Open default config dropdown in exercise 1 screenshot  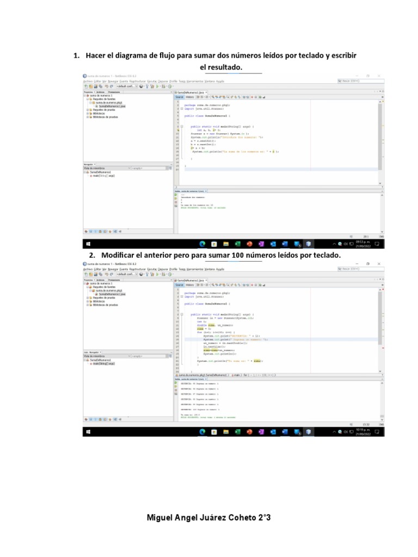point(127,86)
